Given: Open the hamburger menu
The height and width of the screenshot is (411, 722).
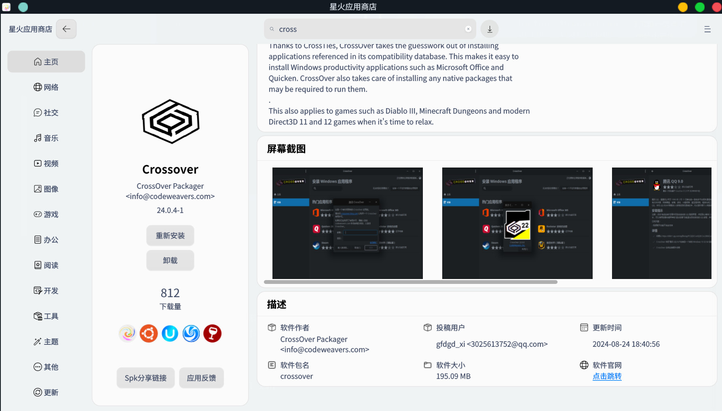Looking at the screenshot, I should tap(707, 29).
